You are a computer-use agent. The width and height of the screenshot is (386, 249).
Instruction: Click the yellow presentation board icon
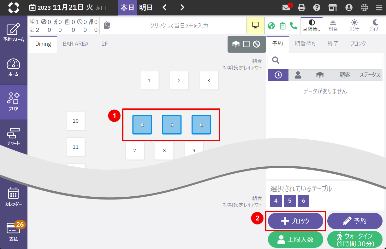256,26
